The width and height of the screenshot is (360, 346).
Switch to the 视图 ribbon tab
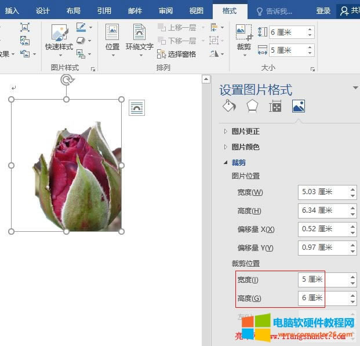pyautogui.click(x=197, y=11)
